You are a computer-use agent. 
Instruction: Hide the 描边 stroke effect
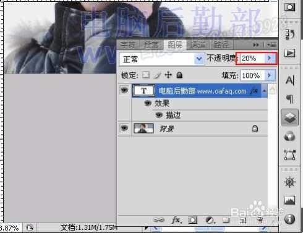159,115
